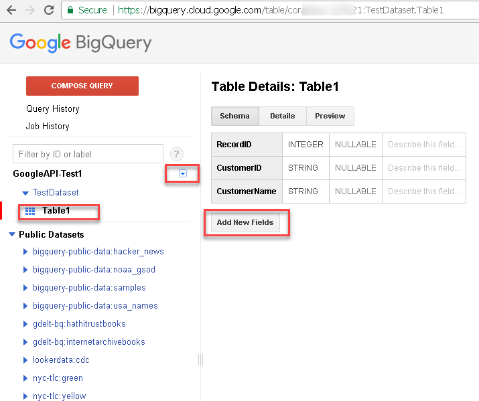Open bigquery-public-data:usa_names link
The height and width of the screenshot is (401, 479).
click(x=95, y=305)
